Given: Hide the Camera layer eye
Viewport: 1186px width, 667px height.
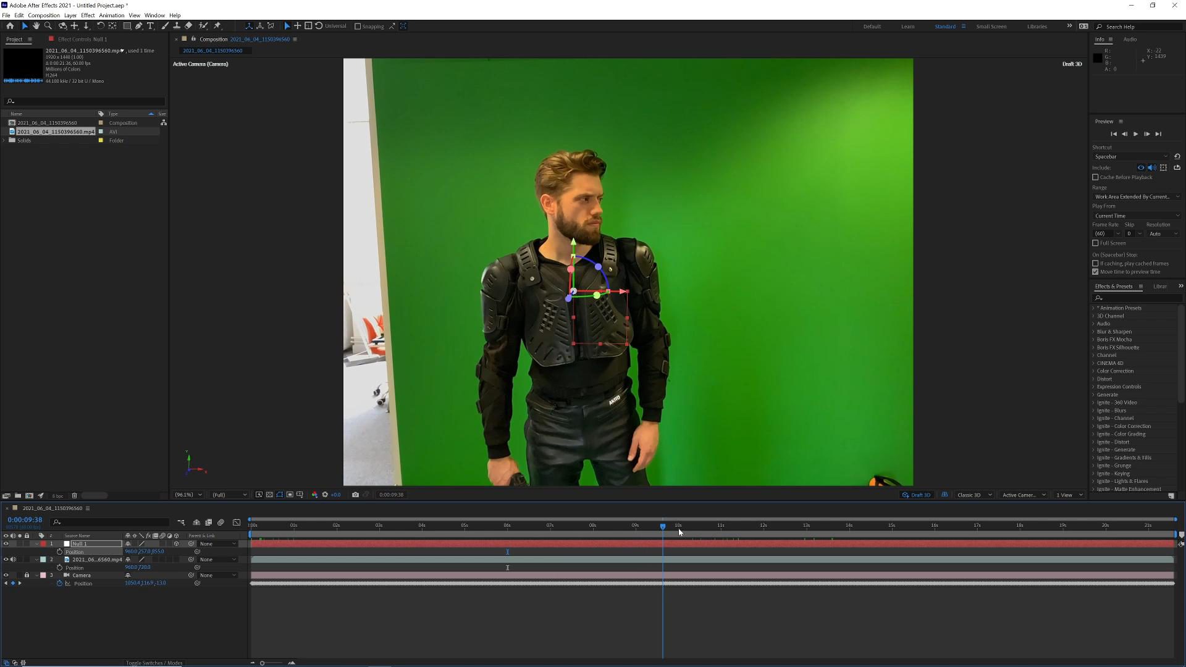Looking at the screenshot, I should tap(6, 575).
